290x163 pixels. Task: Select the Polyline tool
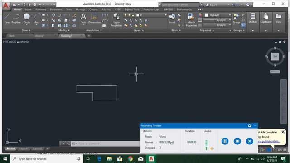pyautogui.click(x=16, y=18)
